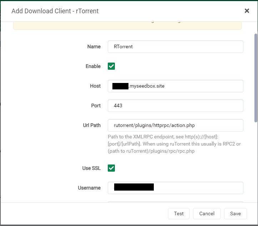258x226 pixels.
Task: Click the Name input field
Action: pos(176,46)
